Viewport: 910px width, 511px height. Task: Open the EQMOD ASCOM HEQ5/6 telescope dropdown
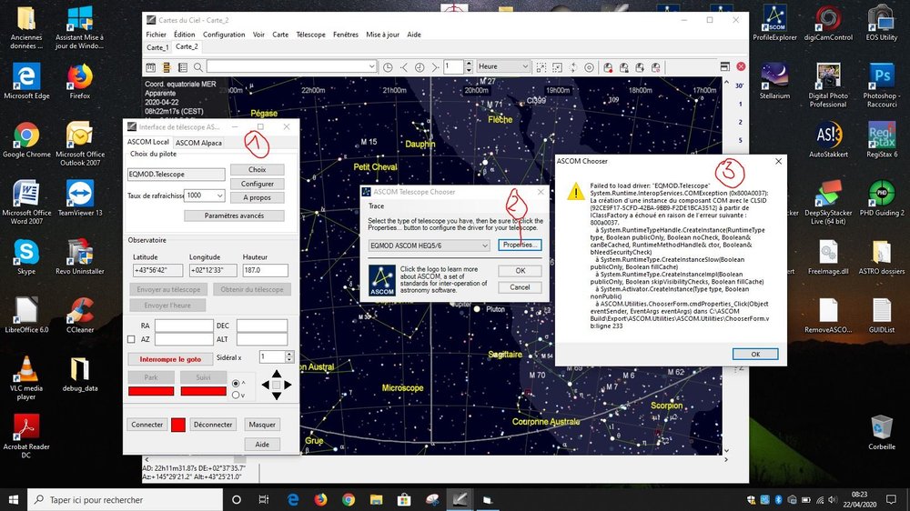tap(429, 245)
